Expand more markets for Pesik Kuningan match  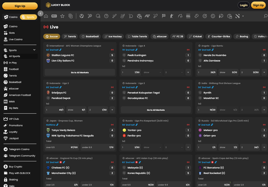click(188, 72)
